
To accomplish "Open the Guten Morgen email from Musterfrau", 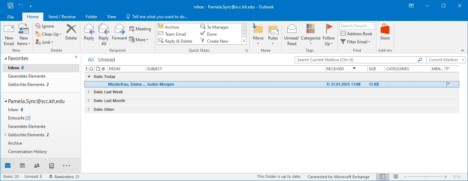I will [272, 84].
